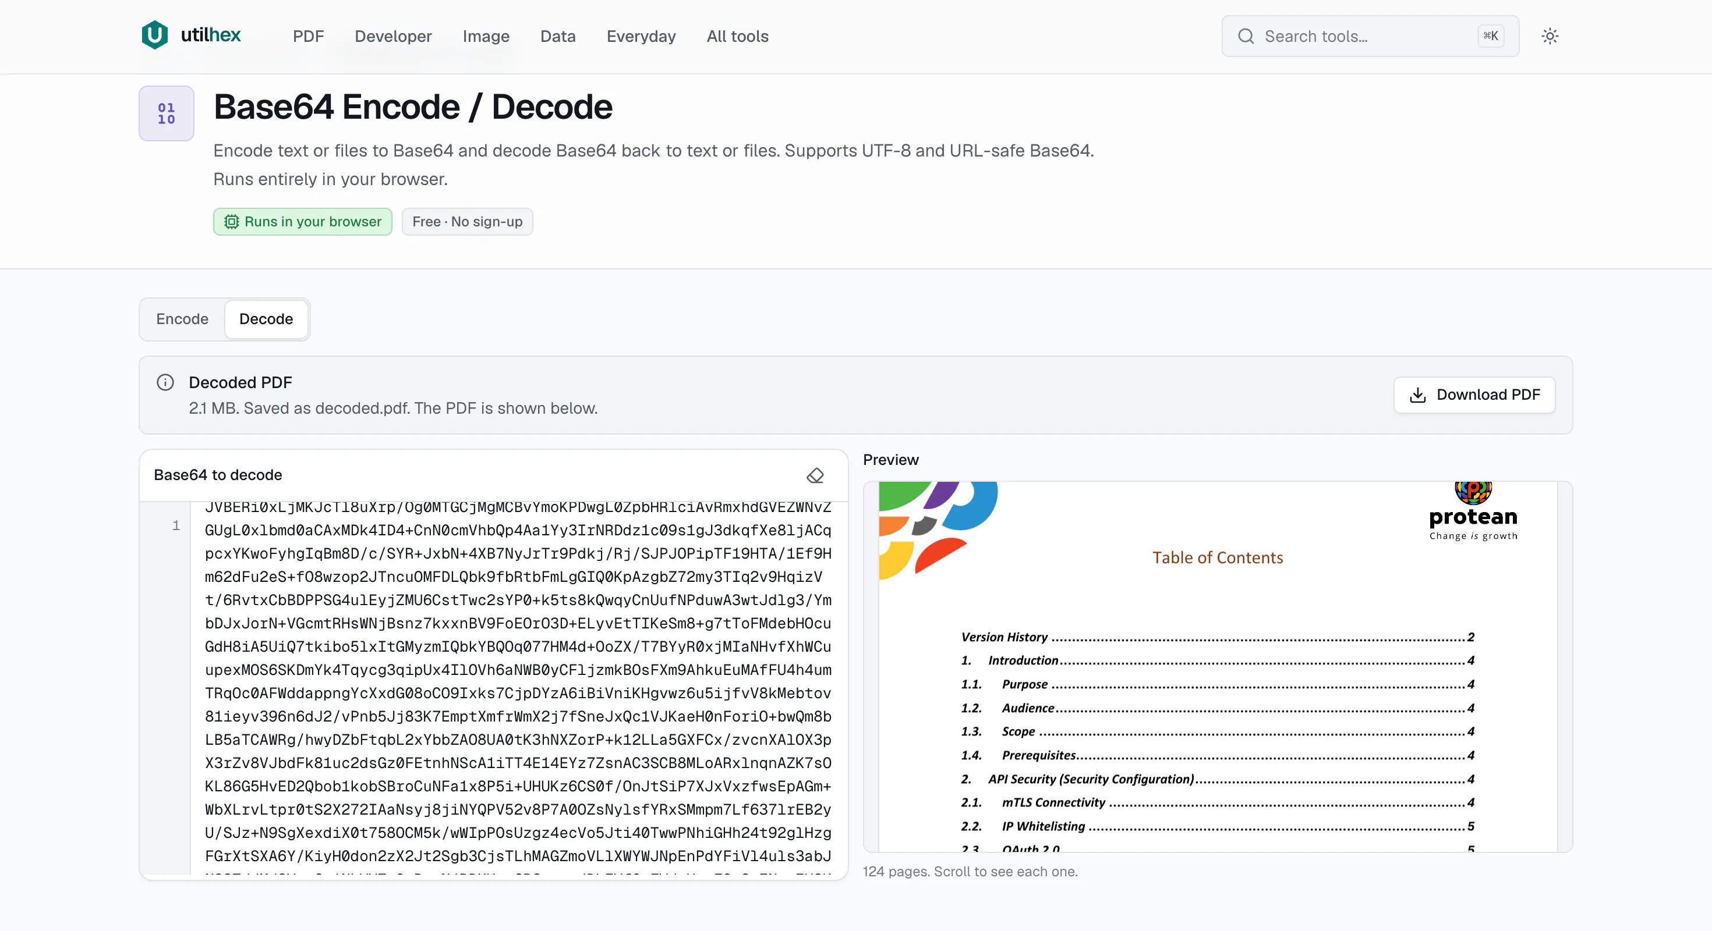Open the Data menu
Image resolution: width=1712 pixels, height=931 pixels.
click(x=558, y=36)
